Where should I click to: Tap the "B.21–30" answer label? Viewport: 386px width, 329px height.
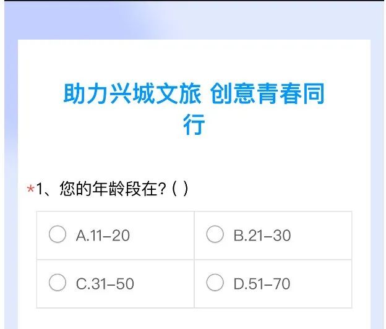[x=262, y=236]
